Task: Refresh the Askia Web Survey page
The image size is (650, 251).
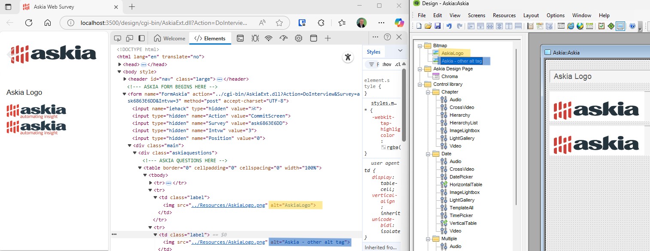Action: click(x=29, y=23)
